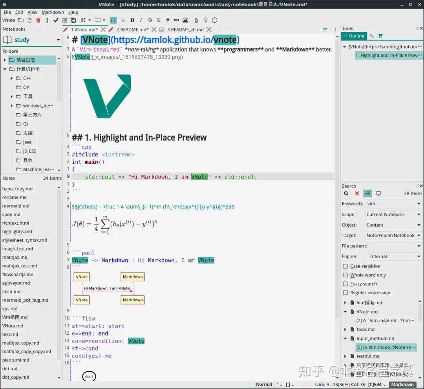Select the Outline tab in Tools
This screenshot has height=389, width=424.
click(x=354, y=36)
